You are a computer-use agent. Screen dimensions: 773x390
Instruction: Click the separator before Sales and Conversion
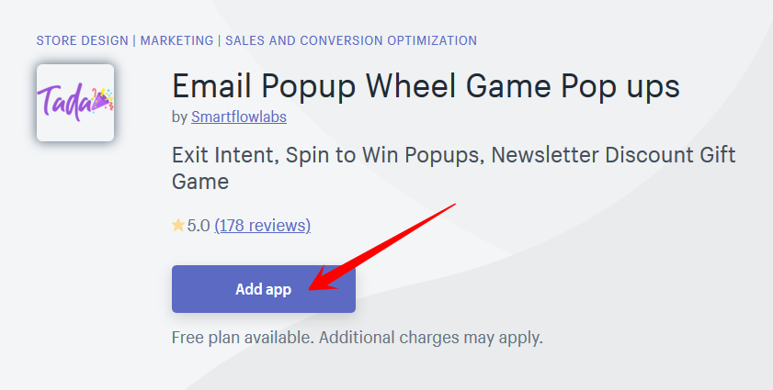220,40
